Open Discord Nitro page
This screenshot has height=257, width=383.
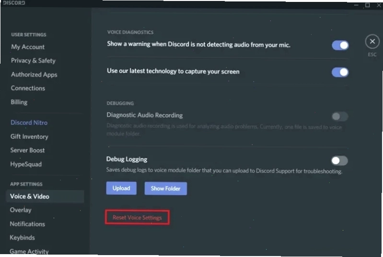pos(29,123)
